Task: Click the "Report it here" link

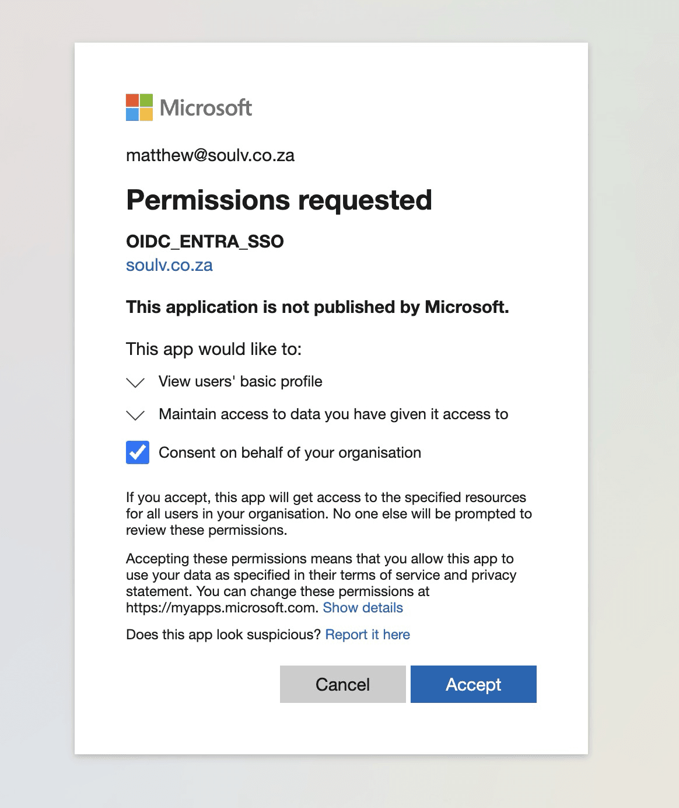Action: (367, 635)
